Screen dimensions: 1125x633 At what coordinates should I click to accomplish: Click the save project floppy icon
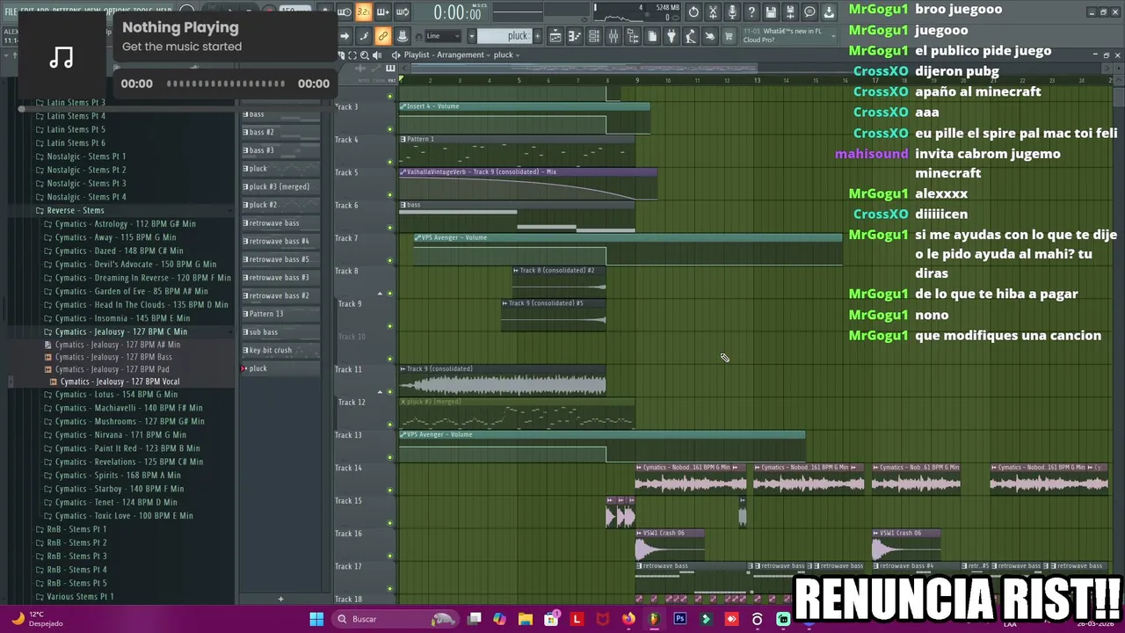[771, 12]
